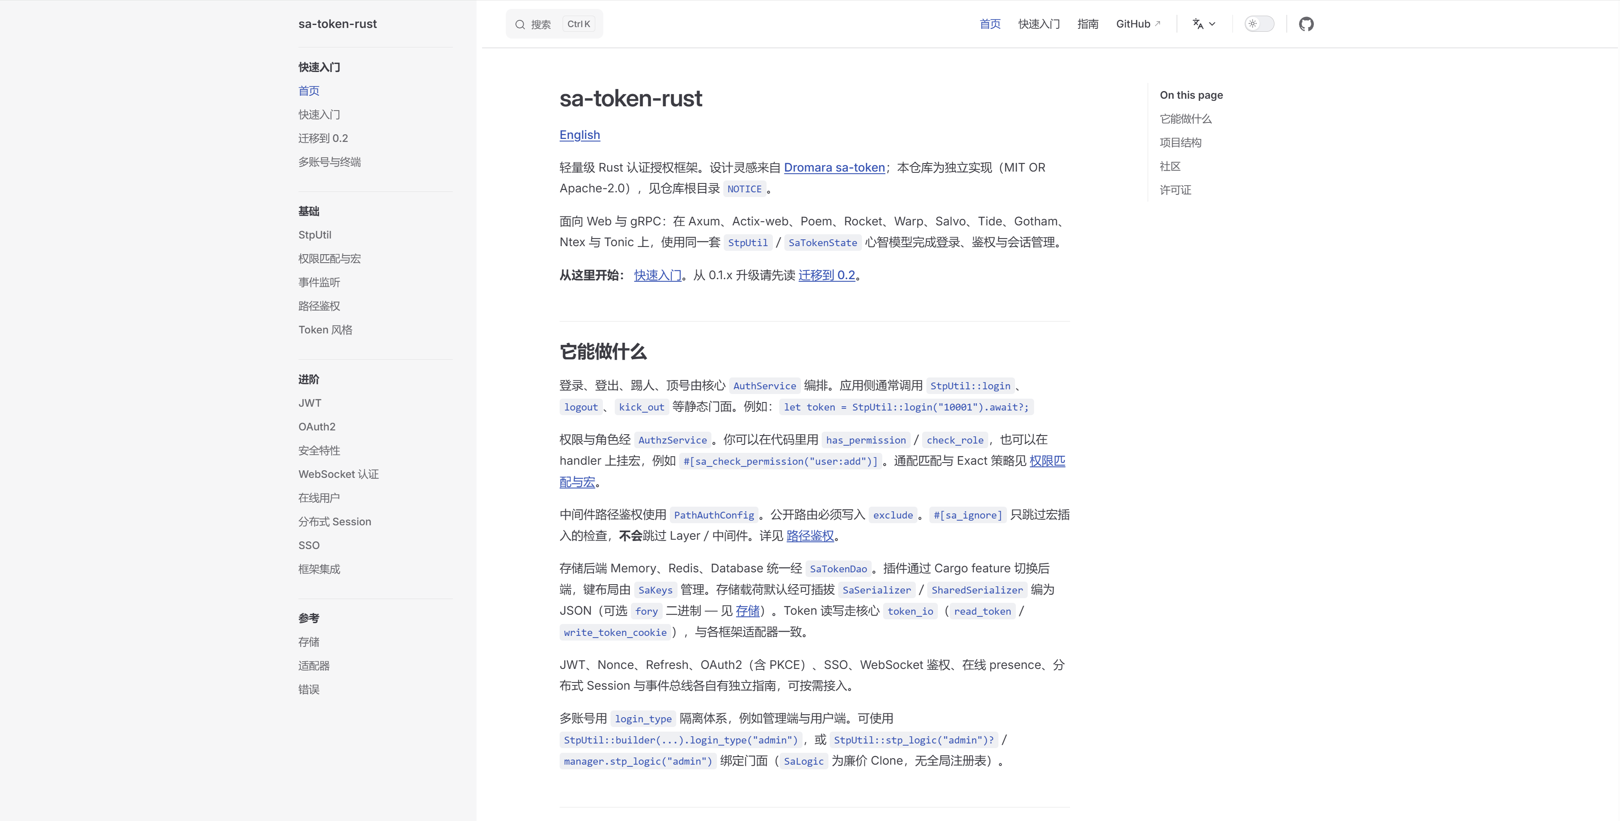Open 首页 in the sidebar
This screenshot has width=1620, height=821.
[x=309, y=91]
